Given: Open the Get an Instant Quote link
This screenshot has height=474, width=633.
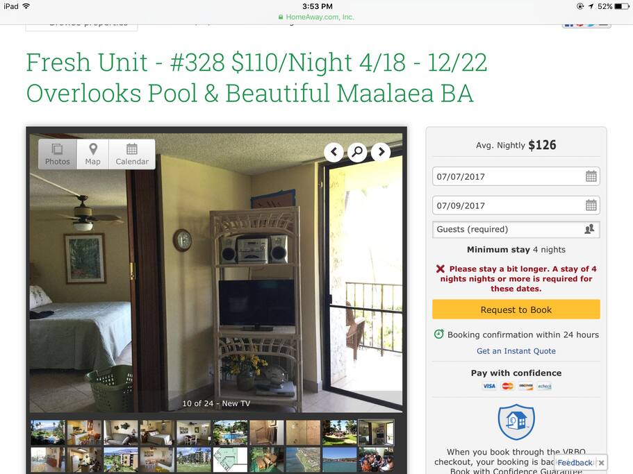Looking at the screenshot, I should coord(516,351).
